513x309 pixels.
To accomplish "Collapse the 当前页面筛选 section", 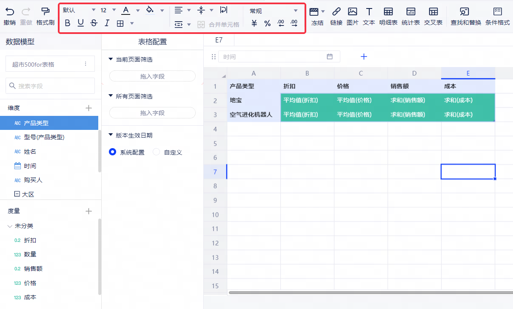I will 111,59.
